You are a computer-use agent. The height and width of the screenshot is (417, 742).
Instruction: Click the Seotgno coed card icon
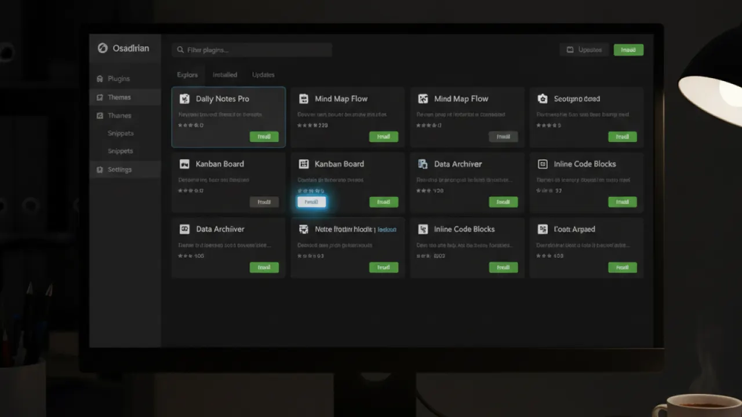tap(543, 99)
